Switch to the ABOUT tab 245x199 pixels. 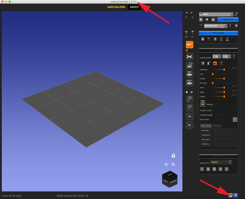134,7
